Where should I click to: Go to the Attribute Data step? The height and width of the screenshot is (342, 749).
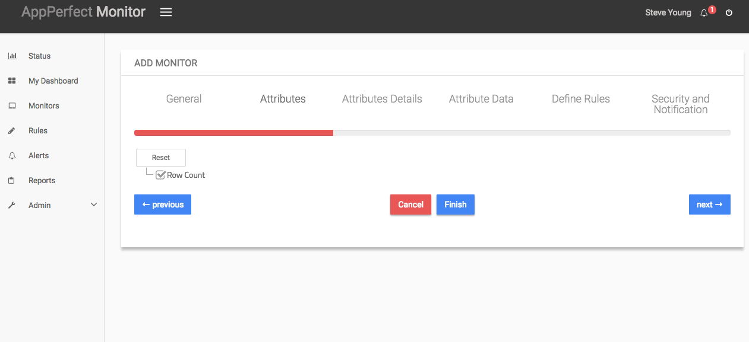click(x=481, y=99)
